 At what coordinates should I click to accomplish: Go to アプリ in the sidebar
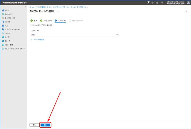point(5,26)
